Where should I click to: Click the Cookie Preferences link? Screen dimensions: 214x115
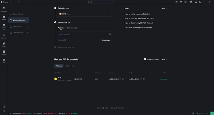[117, 108]
